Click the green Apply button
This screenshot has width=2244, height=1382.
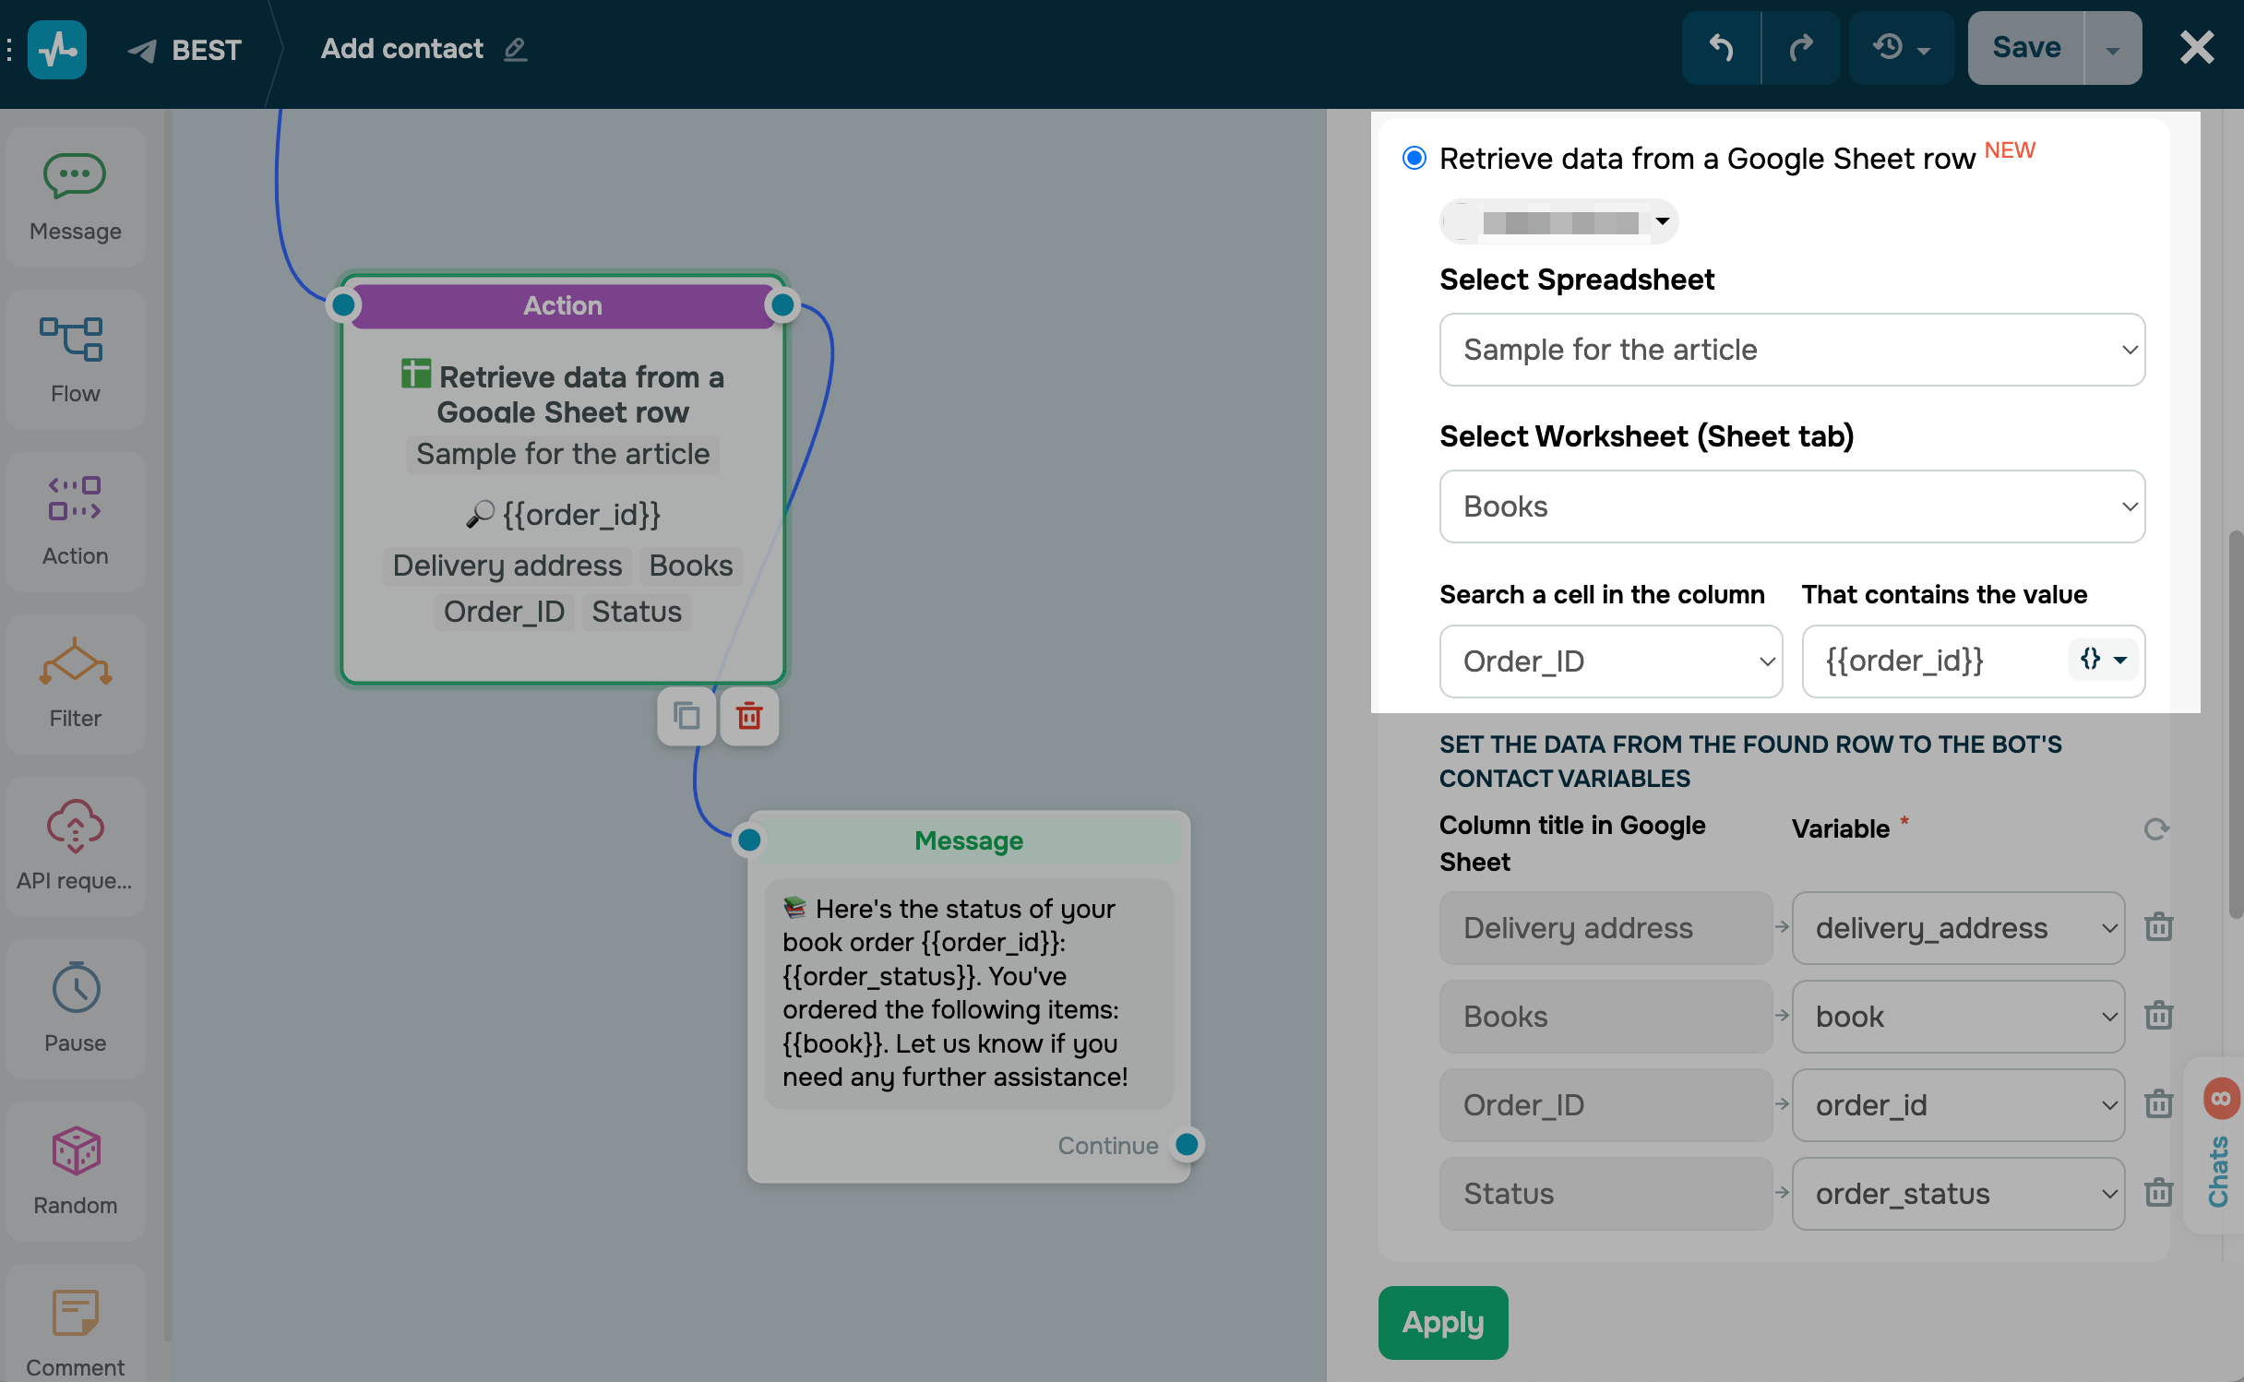[x=1442, y=1323]
